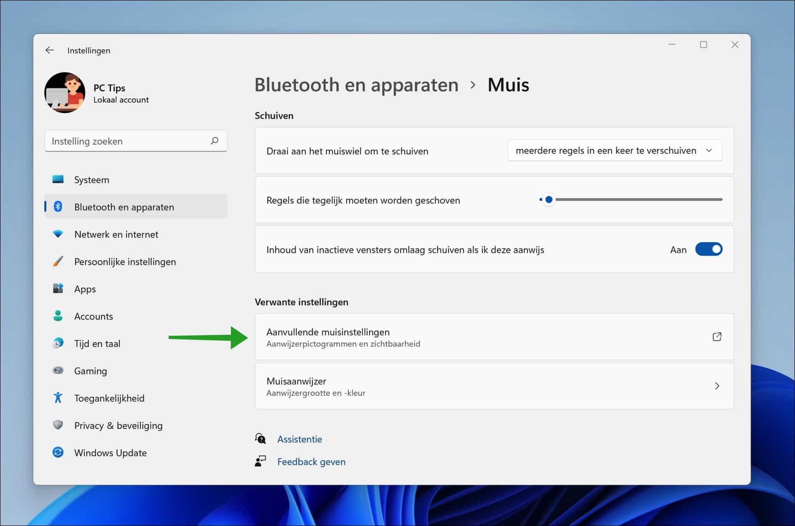The image size is (795, 526).
Task: Open Gaming via the controller icon
Action: click(x=58, y=370)
